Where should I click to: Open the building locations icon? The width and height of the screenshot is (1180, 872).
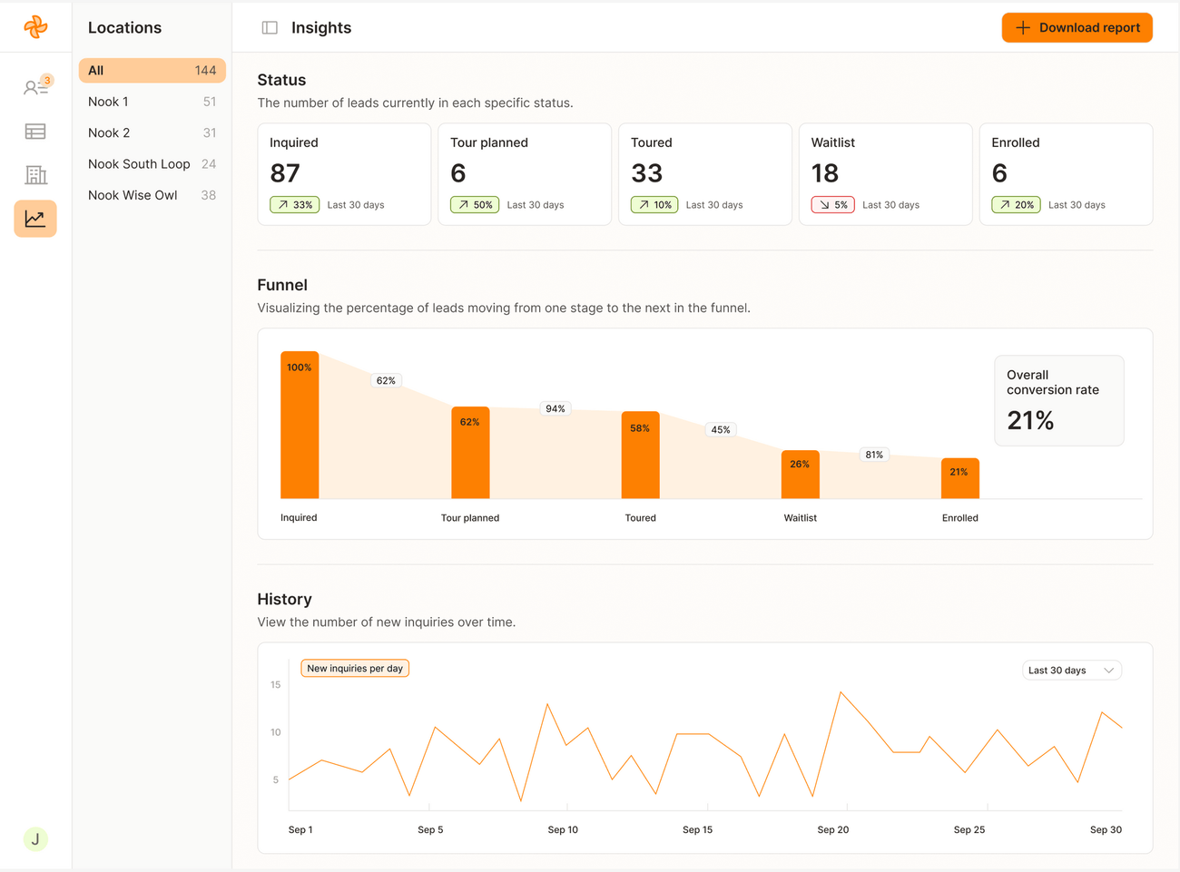point(35,175)
